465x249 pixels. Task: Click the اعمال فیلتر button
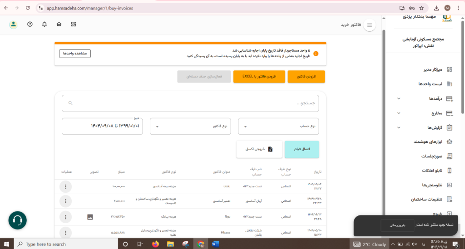point(302,149)
